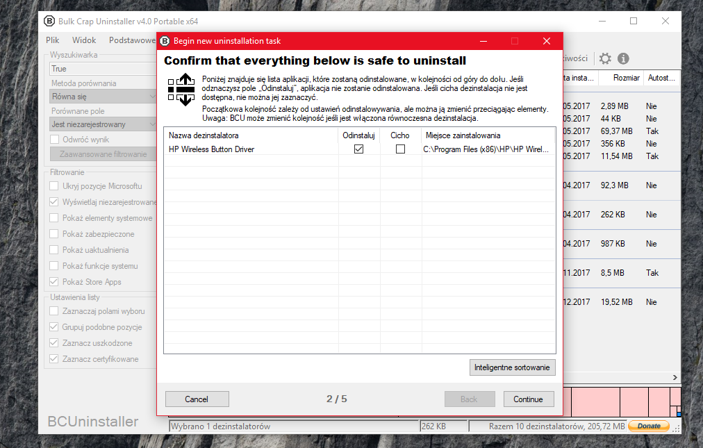The height and width of the screenshot is (448, 703).
Task: Click Wybrano 1 dezinstalatorów status text
Action: point(221,426)
